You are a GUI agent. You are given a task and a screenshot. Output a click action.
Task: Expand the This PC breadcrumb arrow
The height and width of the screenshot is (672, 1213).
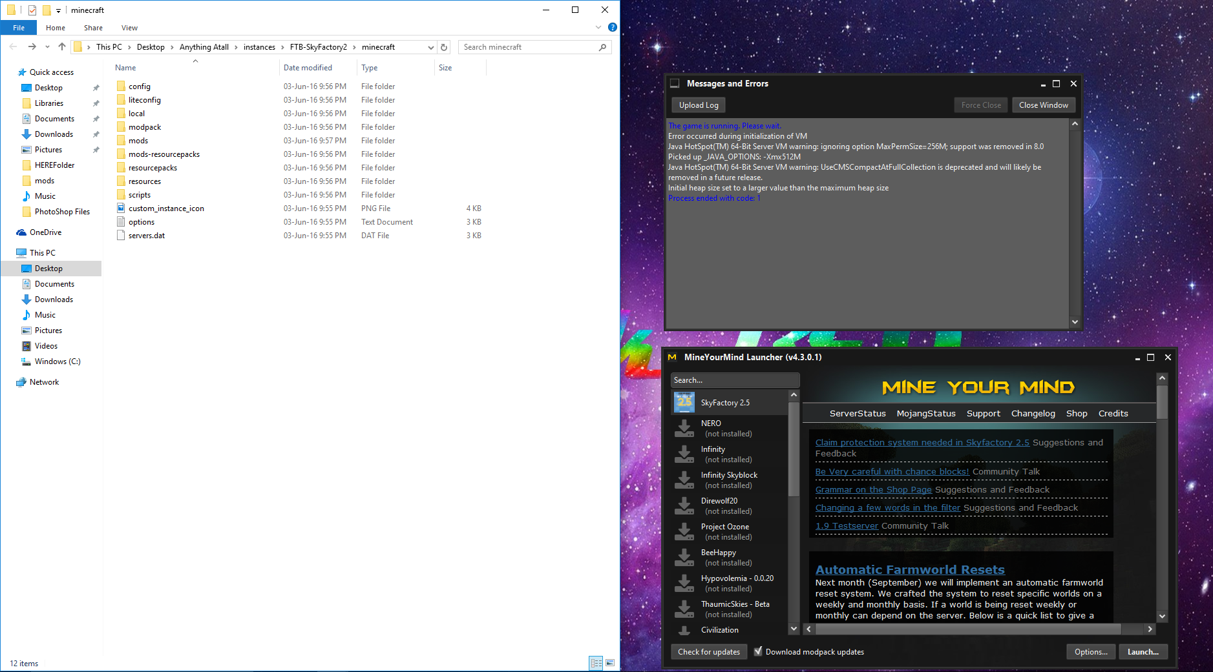coord(129,47)
